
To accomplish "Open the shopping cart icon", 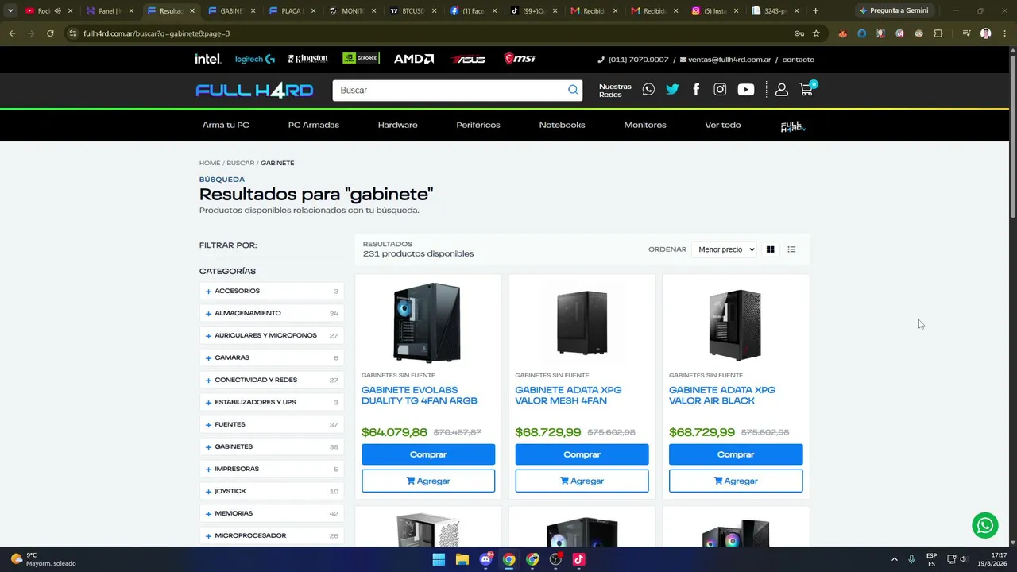I will tap(806, 90).
